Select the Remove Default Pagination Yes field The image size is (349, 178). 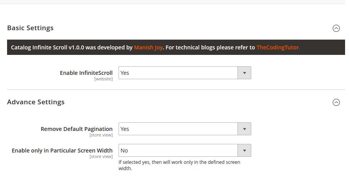tap(185, 129)
